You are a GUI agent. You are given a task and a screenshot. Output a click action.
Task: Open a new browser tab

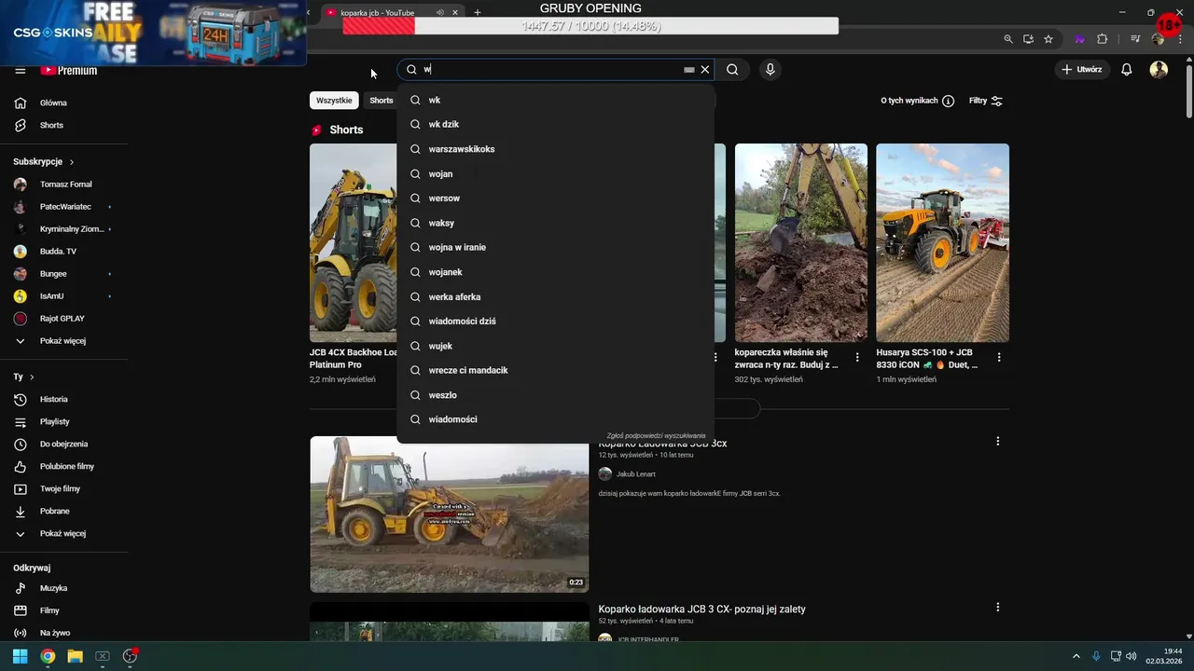(x=478, y=13)
